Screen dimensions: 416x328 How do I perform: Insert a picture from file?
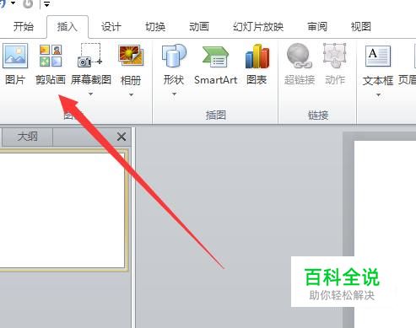15,64
